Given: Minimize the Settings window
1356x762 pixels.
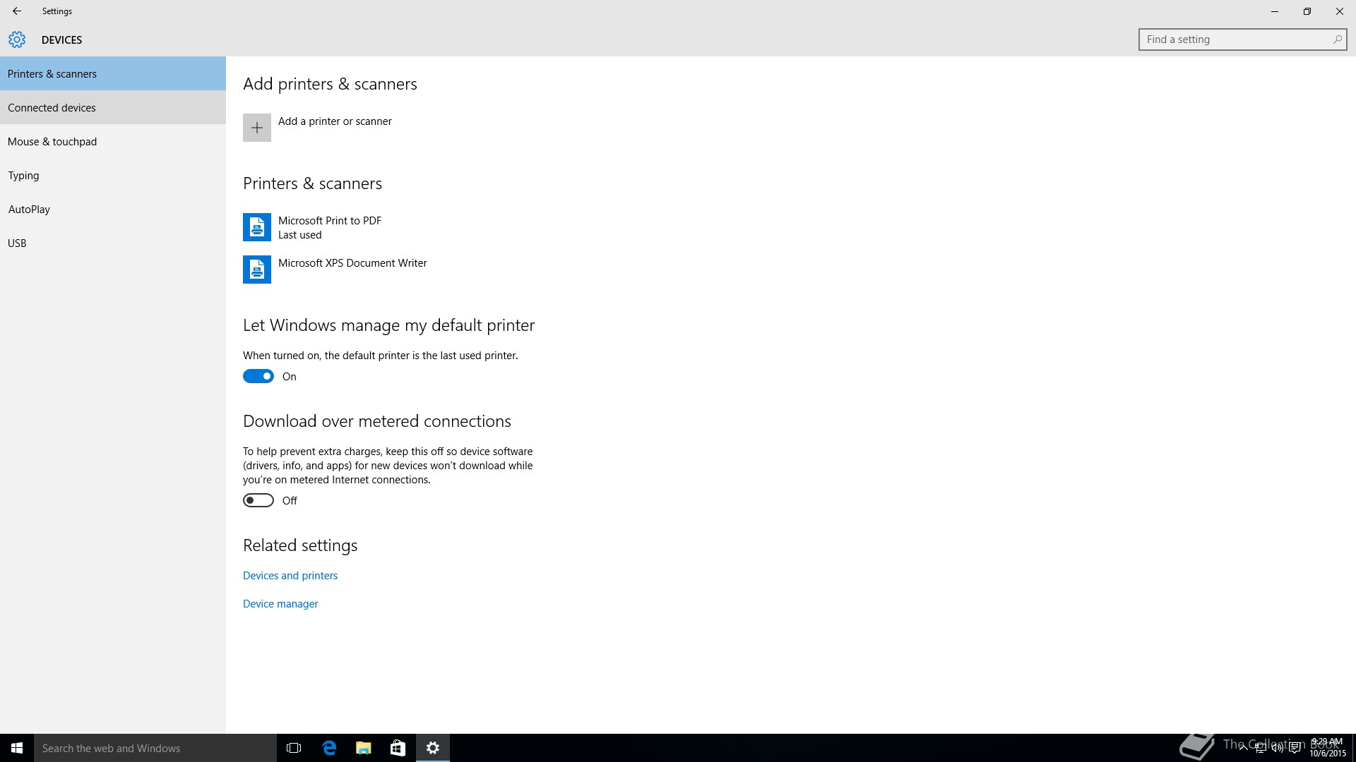Looking at the screenshot, I should (1275, 11).
